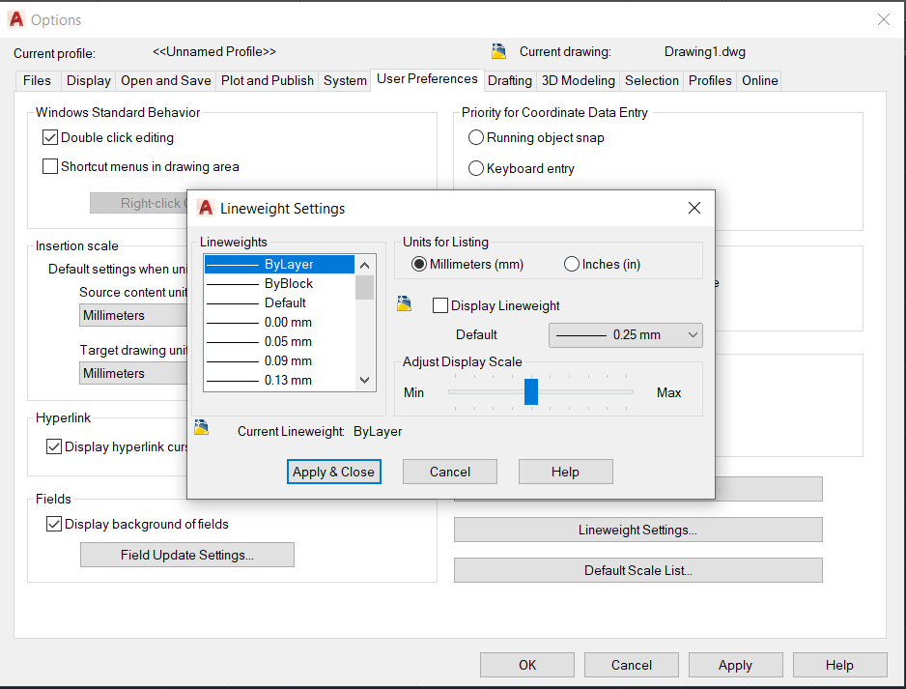Select ByLayer in lineweights list

pos(280,264)
